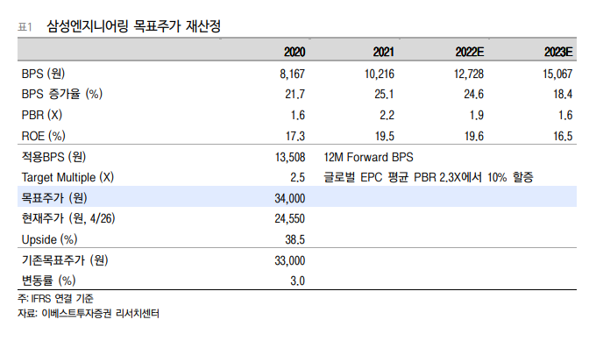
Task: Click the 목표주가 (원) row label
Action: pos(54,198)
